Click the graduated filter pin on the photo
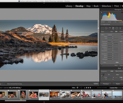 pos(45,32)
